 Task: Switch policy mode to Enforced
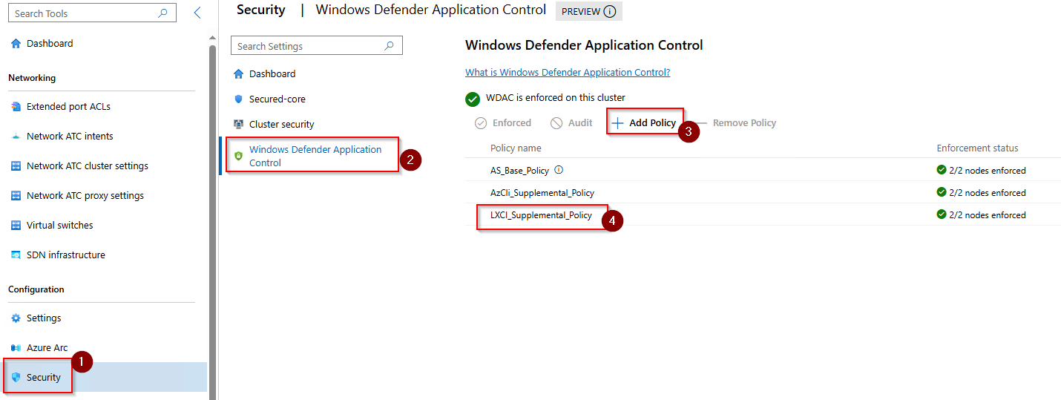pyautogui.click(x=503, y=123)
